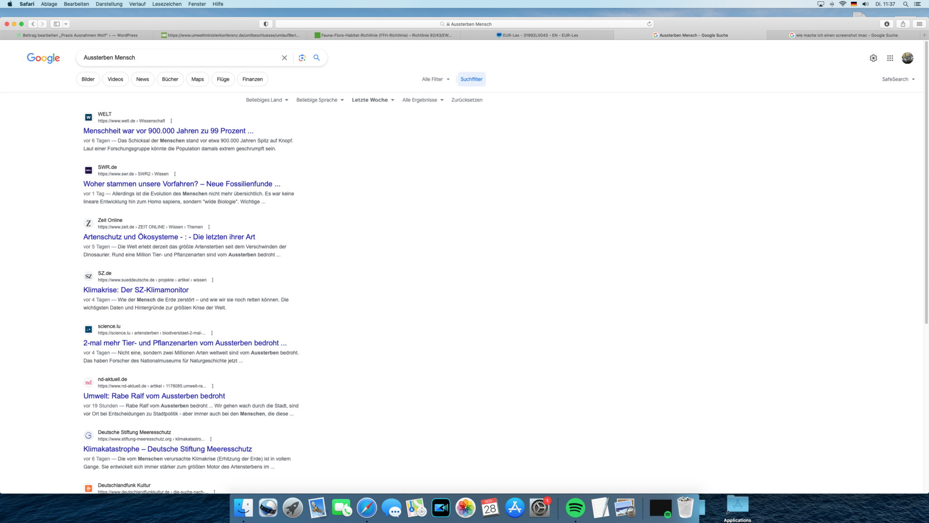
Task: Open more options for the SWR.de result
Action: [175, 174]
